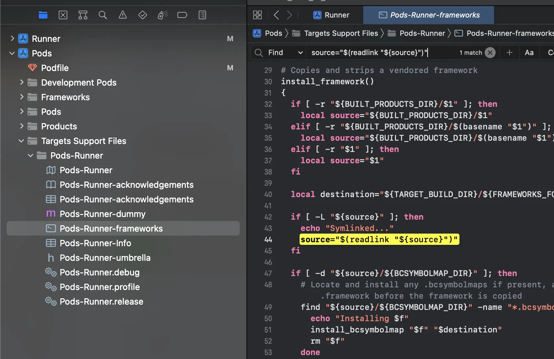This screenshot has width=554, height=359.
Task: Open Pods-Runner.profile config file
Action: click(x=123, y=287)
